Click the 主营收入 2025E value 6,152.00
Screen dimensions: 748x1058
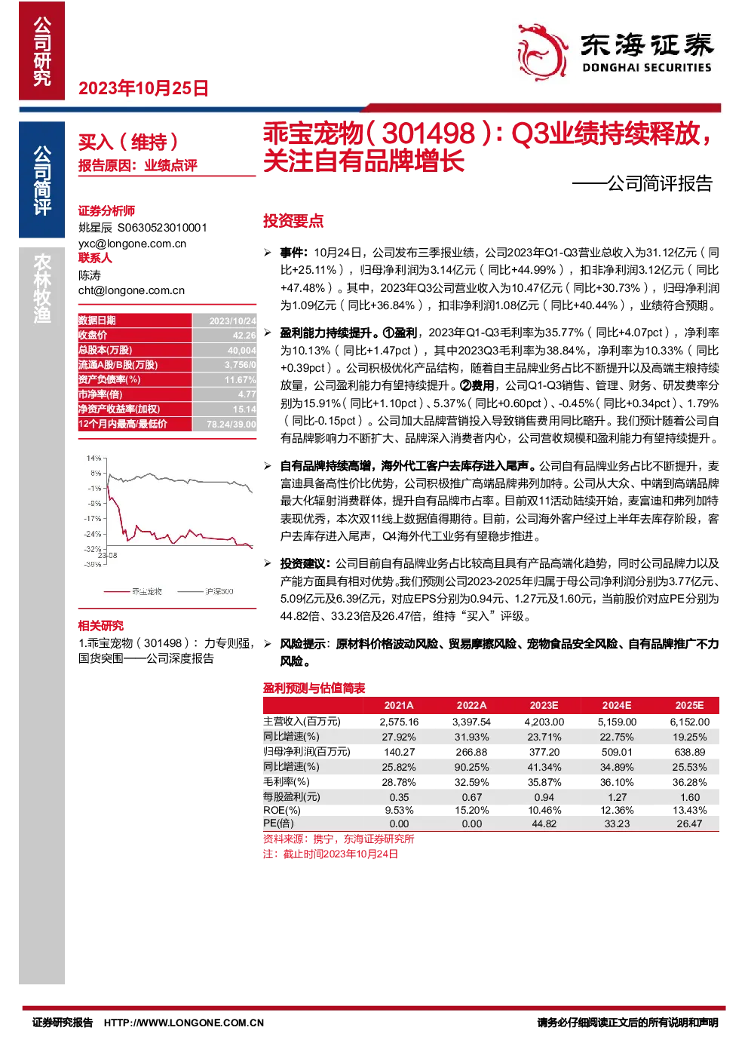(x=689, y=722)
